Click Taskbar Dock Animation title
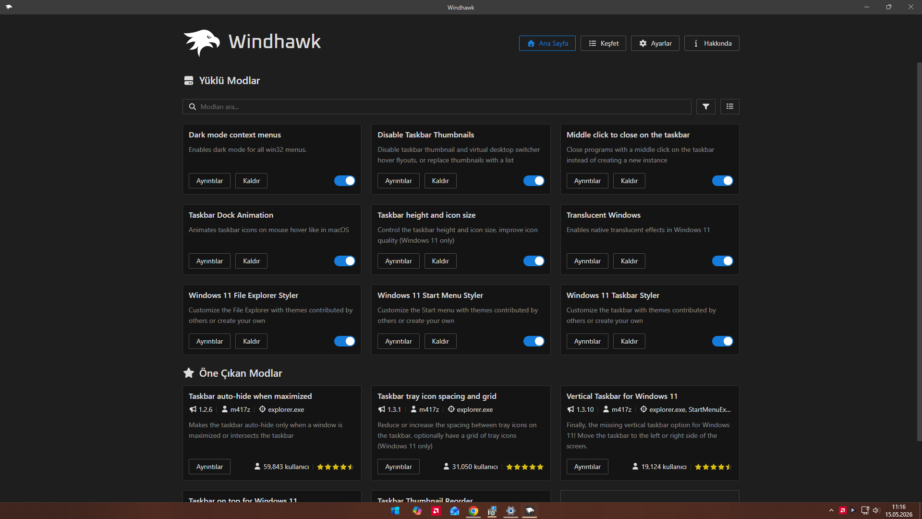This screenshot has height=519, width=922. pyautogui.click(x=231, y=215)
